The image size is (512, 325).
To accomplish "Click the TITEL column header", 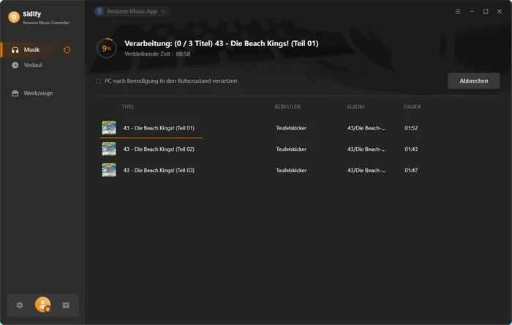I will point(128,107).
